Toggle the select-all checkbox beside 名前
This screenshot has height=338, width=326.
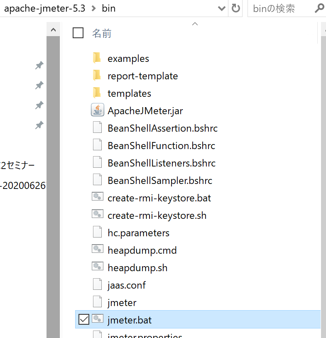pyautogui.click(x=78, y=33)
